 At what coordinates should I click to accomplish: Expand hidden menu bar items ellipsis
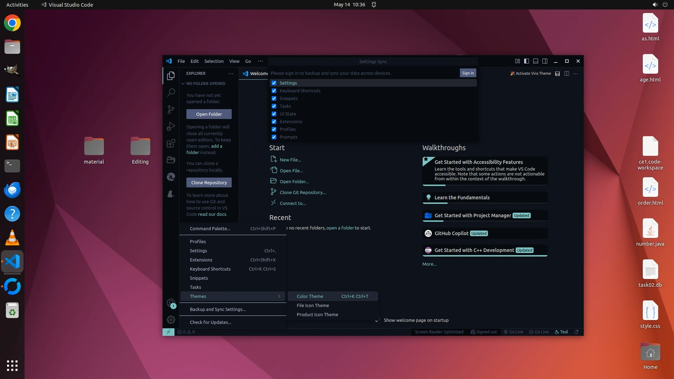tap(260, 61)
